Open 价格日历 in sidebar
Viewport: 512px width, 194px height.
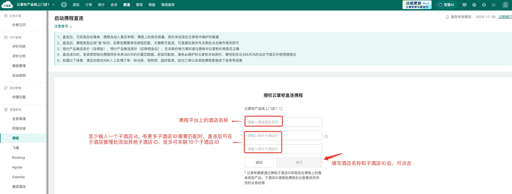(19, 25)
